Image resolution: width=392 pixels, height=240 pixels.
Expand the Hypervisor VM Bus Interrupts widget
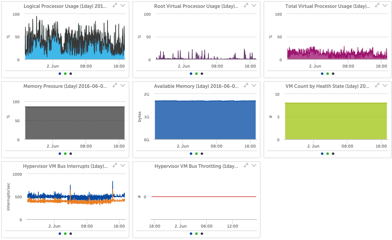(x=115, y=165)
